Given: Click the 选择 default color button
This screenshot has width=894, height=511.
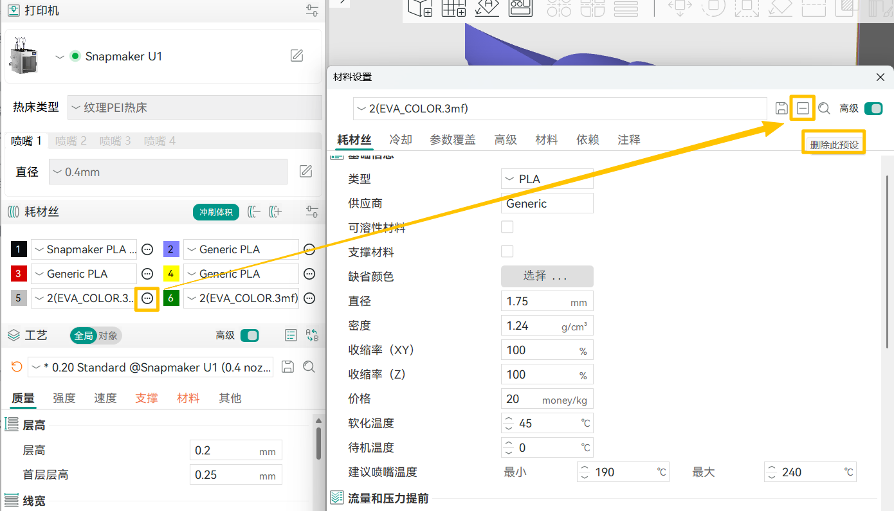Looking at the screenshot, I should coord(547,276).
